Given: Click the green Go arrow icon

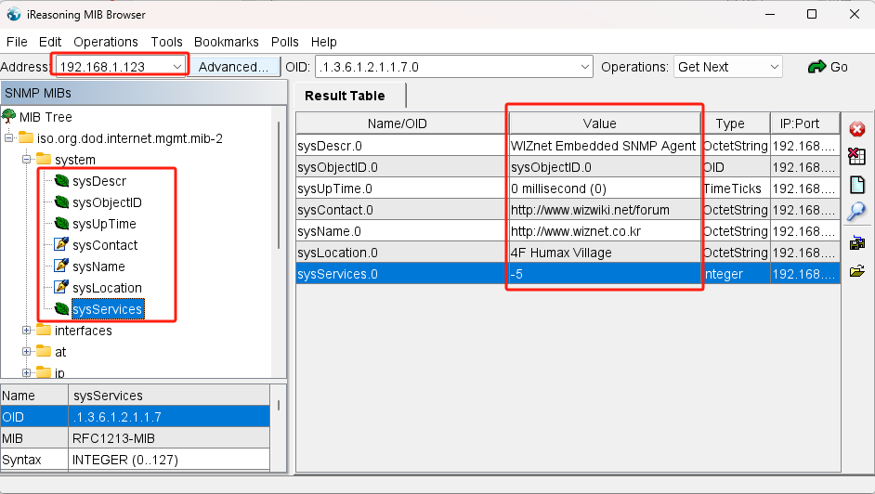Looking at the screenshot, I should tap(817, 67).
